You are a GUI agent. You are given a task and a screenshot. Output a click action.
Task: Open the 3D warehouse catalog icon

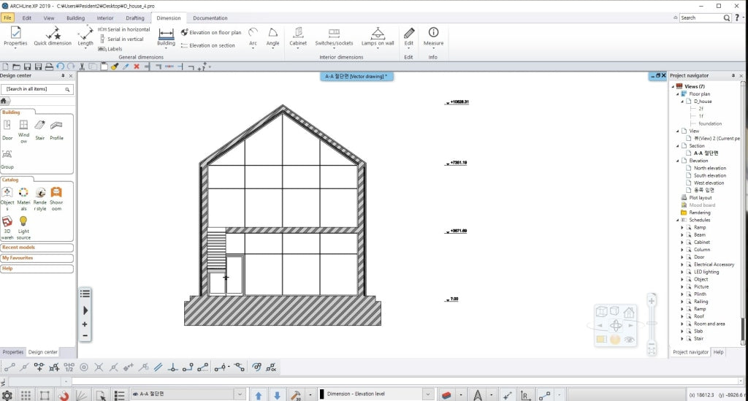coord(7,227)
